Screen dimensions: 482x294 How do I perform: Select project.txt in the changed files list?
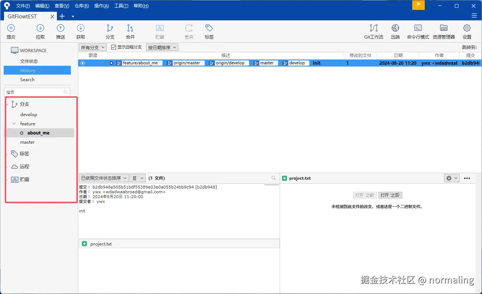click(x=179, y=244)
